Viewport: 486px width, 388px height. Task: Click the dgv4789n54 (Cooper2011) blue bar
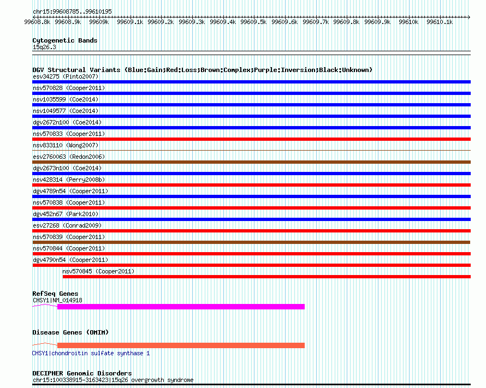(251, 196)
